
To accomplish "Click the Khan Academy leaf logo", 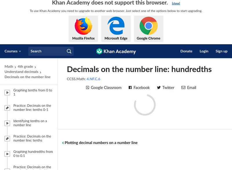I will (x=100, y=51).
